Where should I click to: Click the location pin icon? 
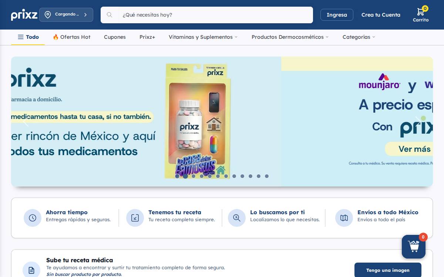pyautogui.click(x=48, y=15)
